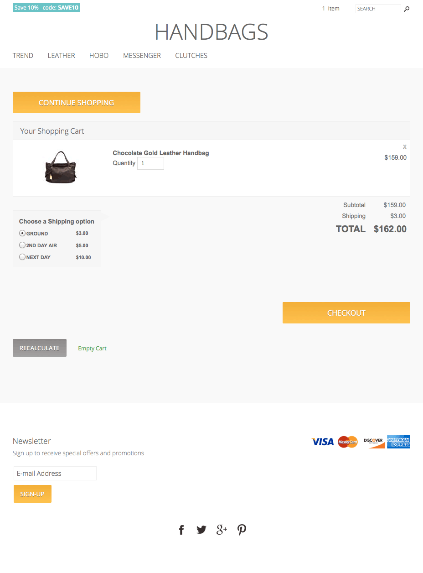Image resolution: width=423 pixels, height=573 pixels.
Task: Click the Visa card logo
Action: pyautogui.click(x=323, y=442)
